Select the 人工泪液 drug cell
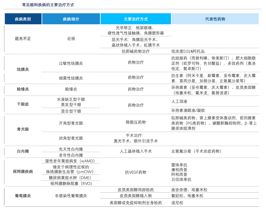This screenshot has width=266, height=209. click(x=179, y=102)
